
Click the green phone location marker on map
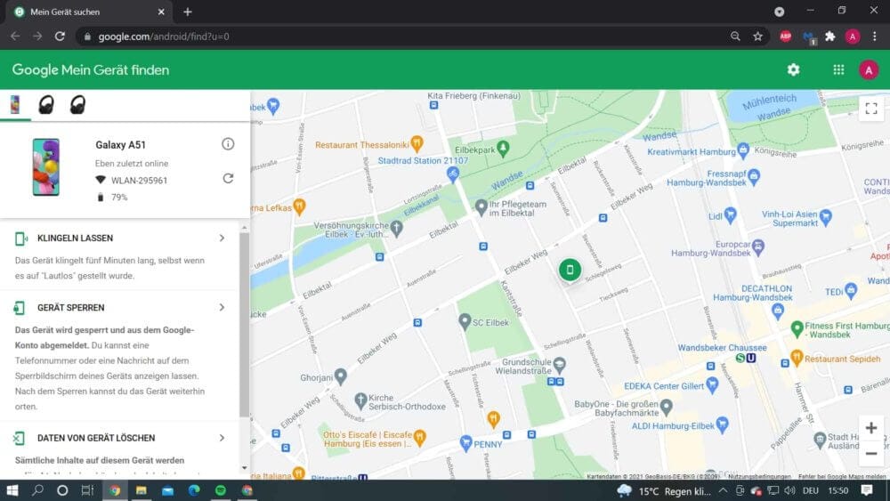[570, 270]
